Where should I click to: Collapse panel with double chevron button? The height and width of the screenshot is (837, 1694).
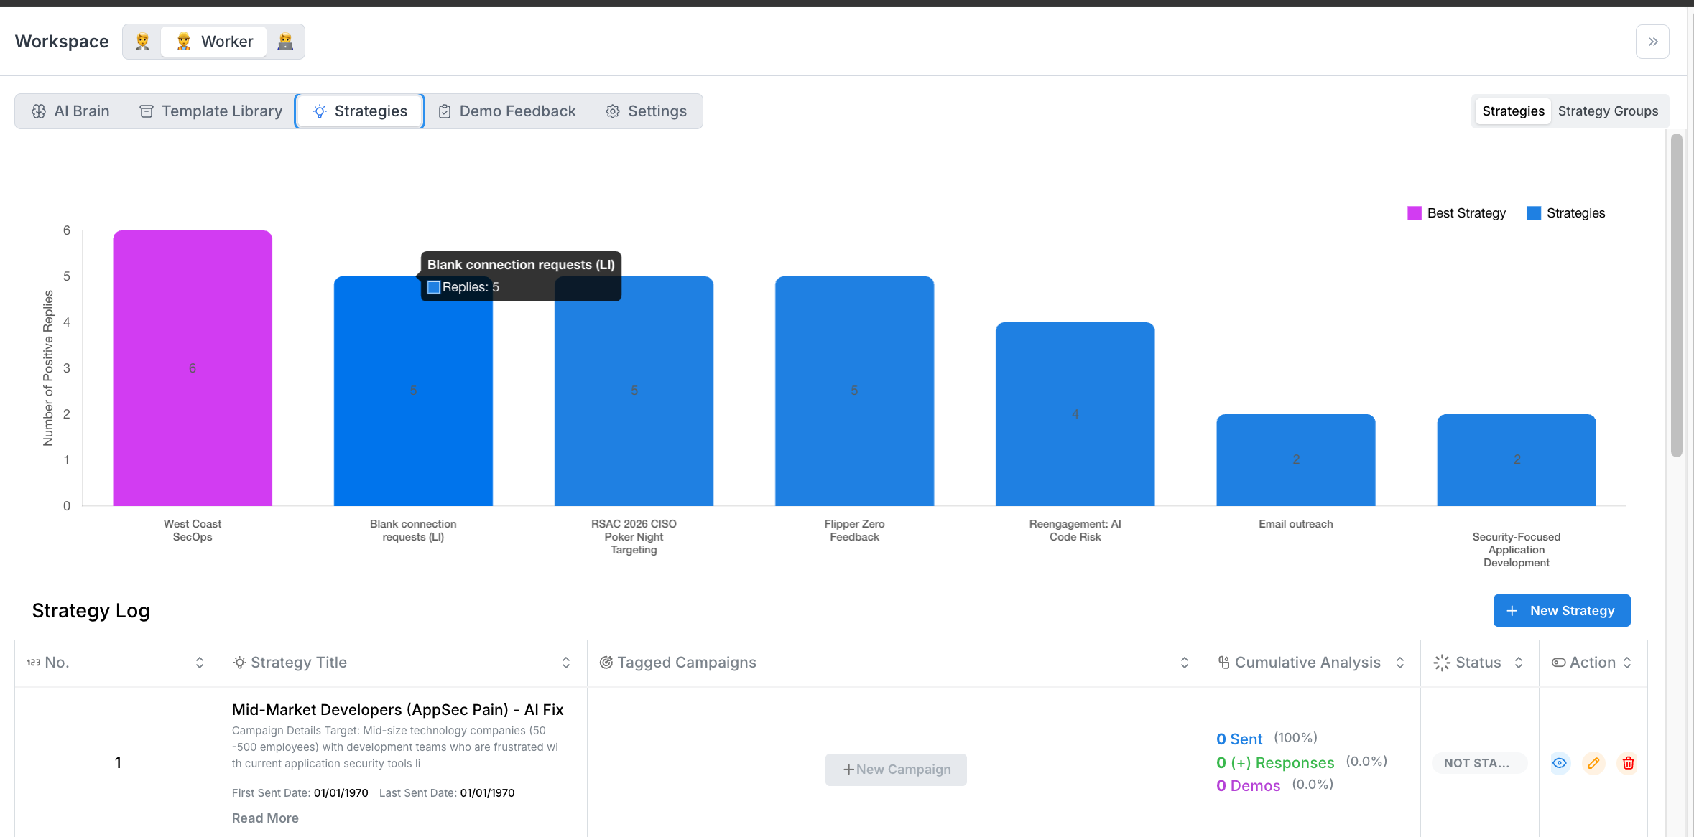pyautogui.click(x=1652, y=42)
